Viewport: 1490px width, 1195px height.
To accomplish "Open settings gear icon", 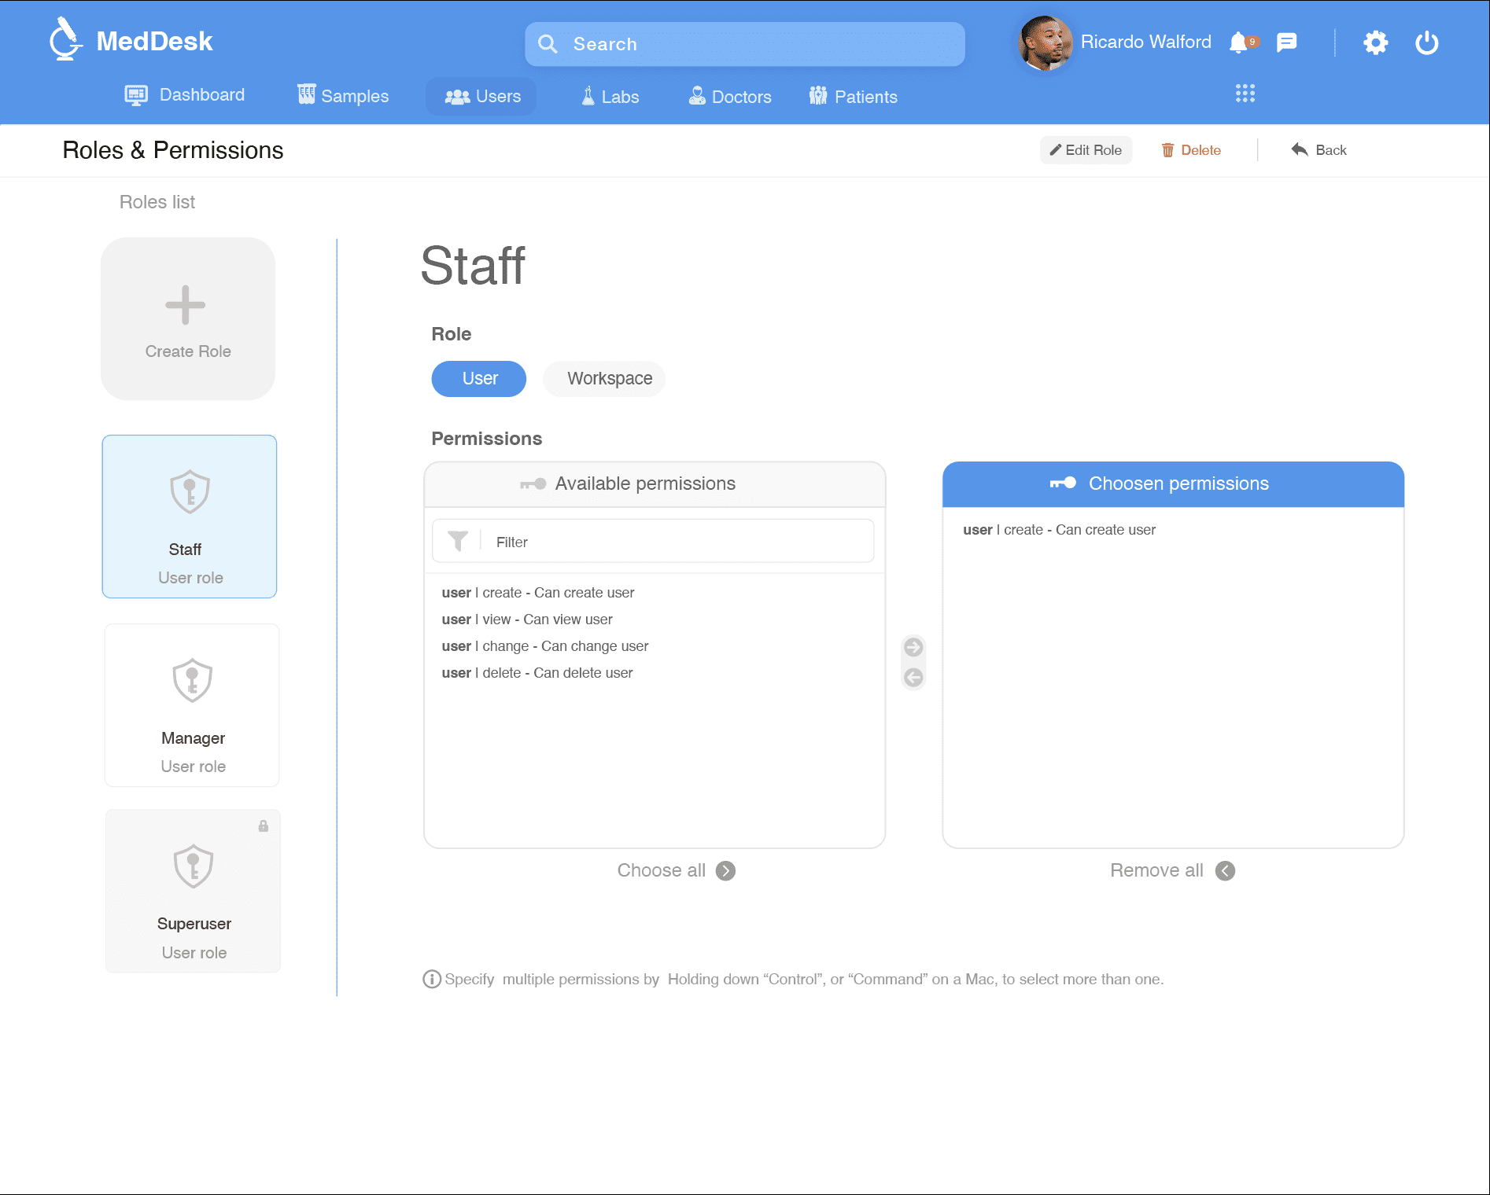I will pos(1375,42).
